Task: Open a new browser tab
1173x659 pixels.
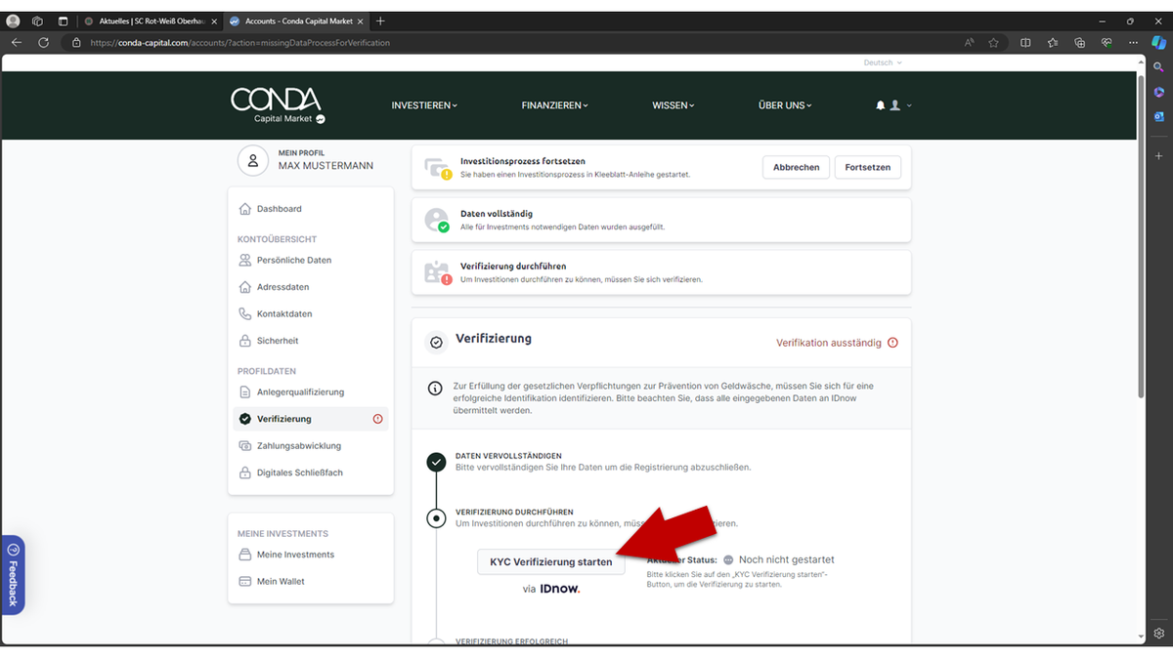Action: 380,21
